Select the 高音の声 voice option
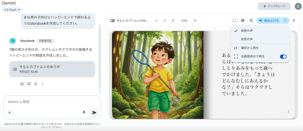 coord(260,31)
